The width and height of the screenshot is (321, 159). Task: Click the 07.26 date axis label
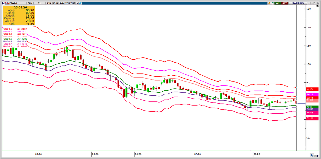click(x=197, y=154)
